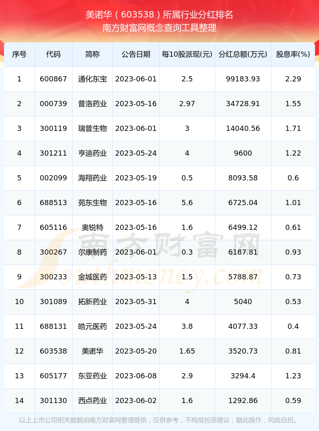Select the name 皓元医药
This screenshot has height=431, width=319.
[93, 326]
